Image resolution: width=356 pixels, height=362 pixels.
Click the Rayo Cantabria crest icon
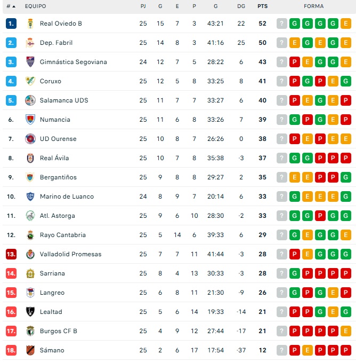[30, 235]
